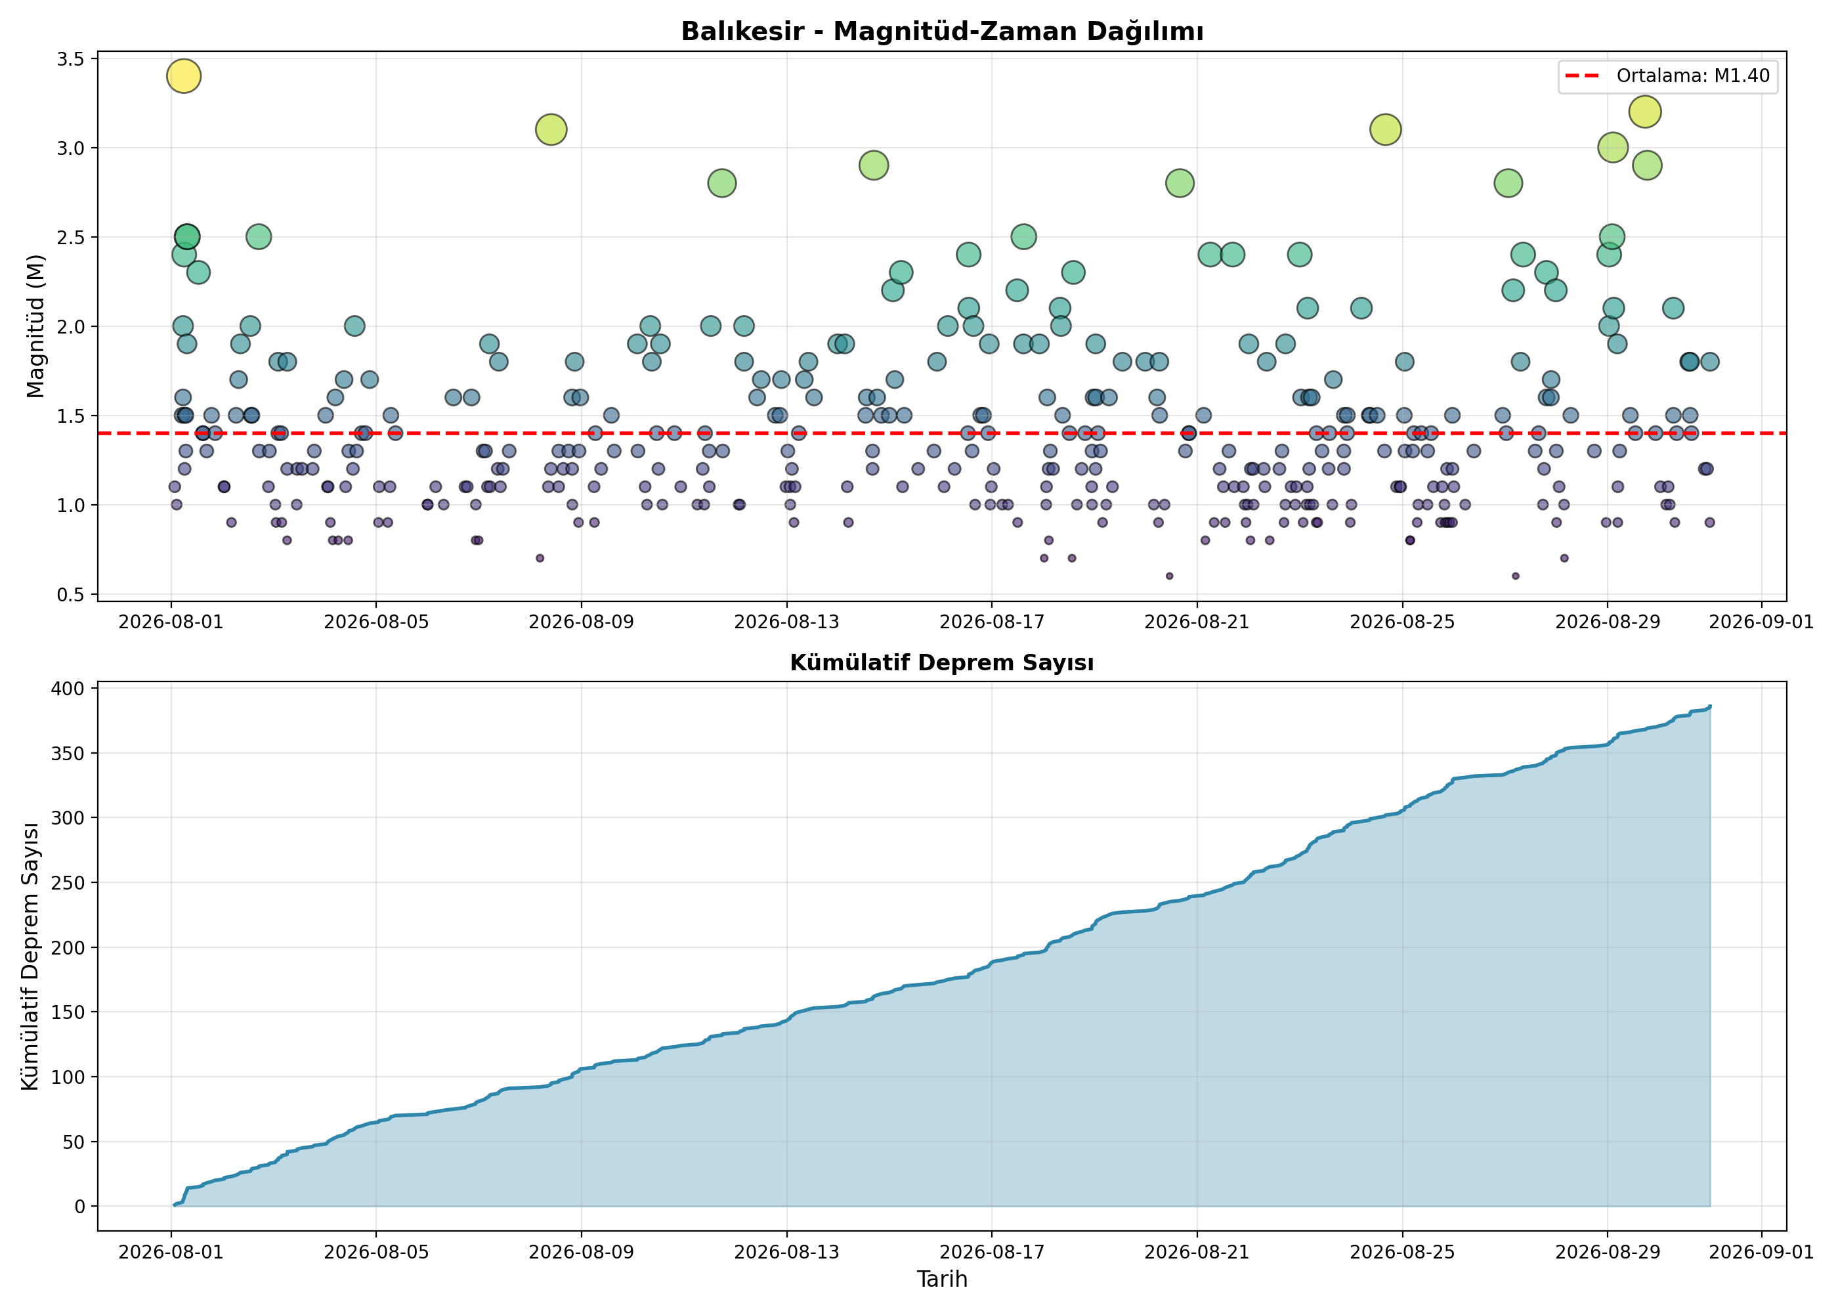The height and width of the screenshot is (1313, 1838).
Task: Click "2026-08-21" under the magnitude scatter chart
Action: tap(1197, 622)
